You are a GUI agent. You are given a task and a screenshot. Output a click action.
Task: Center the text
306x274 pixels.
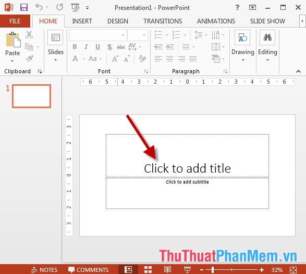(170, 59)
